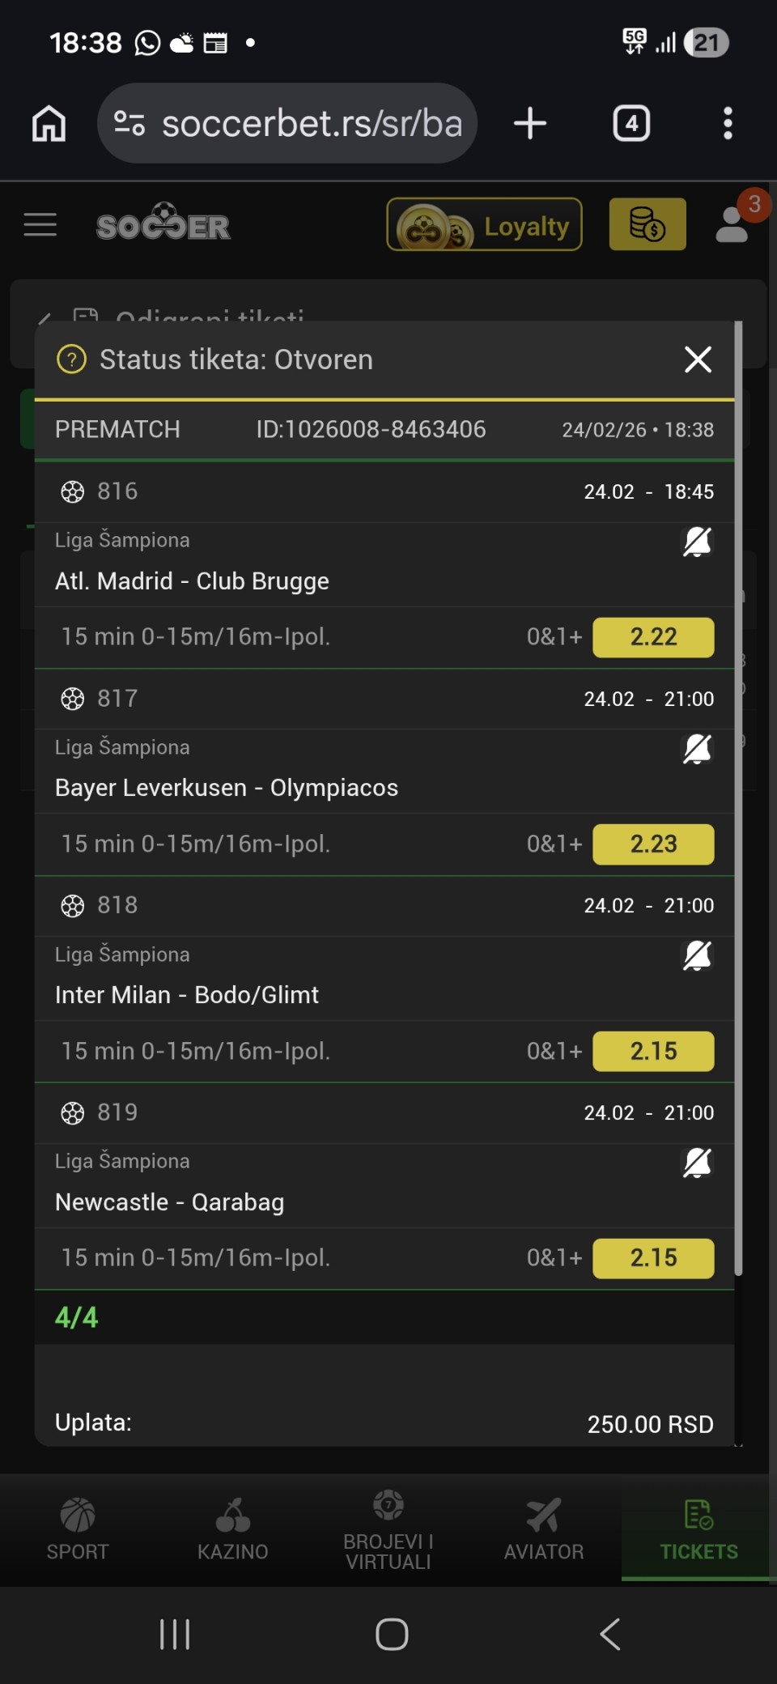Toggle notification bell for Inter Milan - Bodo/Glimt
The image size is (777, 1684).
697,955
